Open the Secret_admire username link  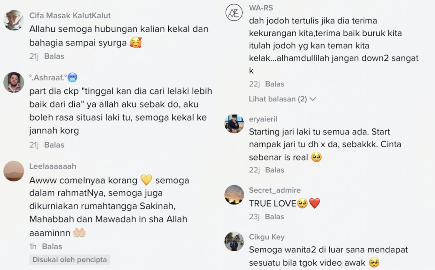274,190
